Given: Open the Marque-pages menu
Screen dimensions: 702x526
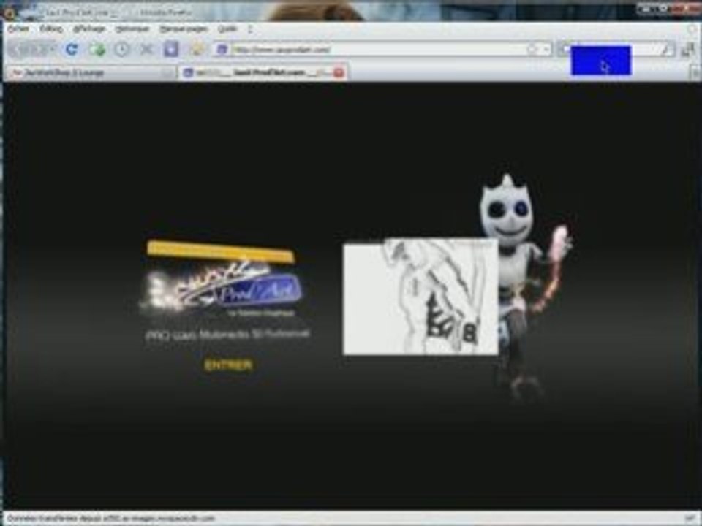Looking at the screenshot, I should point(184,29).
